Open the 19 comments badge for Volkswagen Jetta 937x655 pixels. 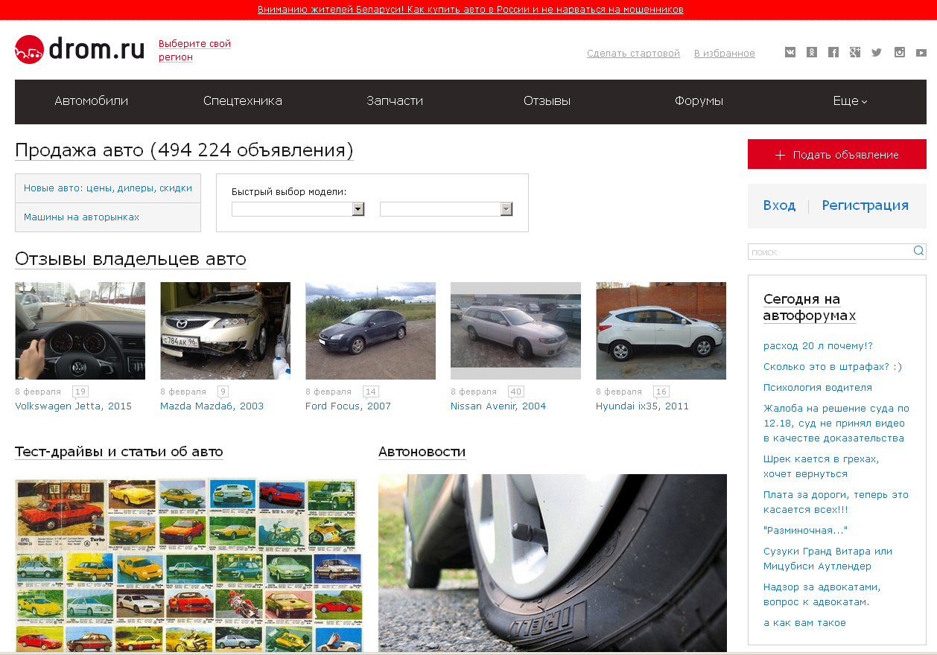tap(80, 392)
